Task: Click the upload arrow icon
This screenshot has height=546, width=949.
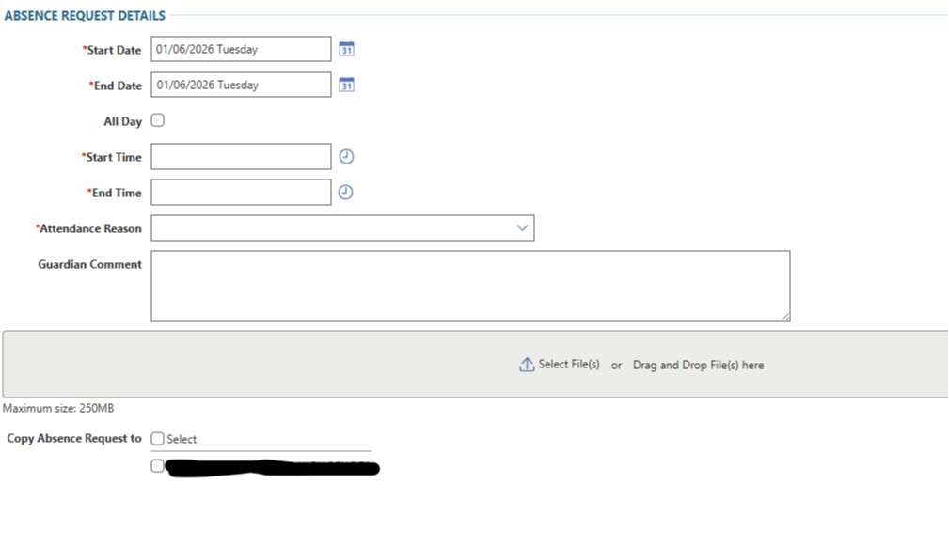Action: coord(527,365)
